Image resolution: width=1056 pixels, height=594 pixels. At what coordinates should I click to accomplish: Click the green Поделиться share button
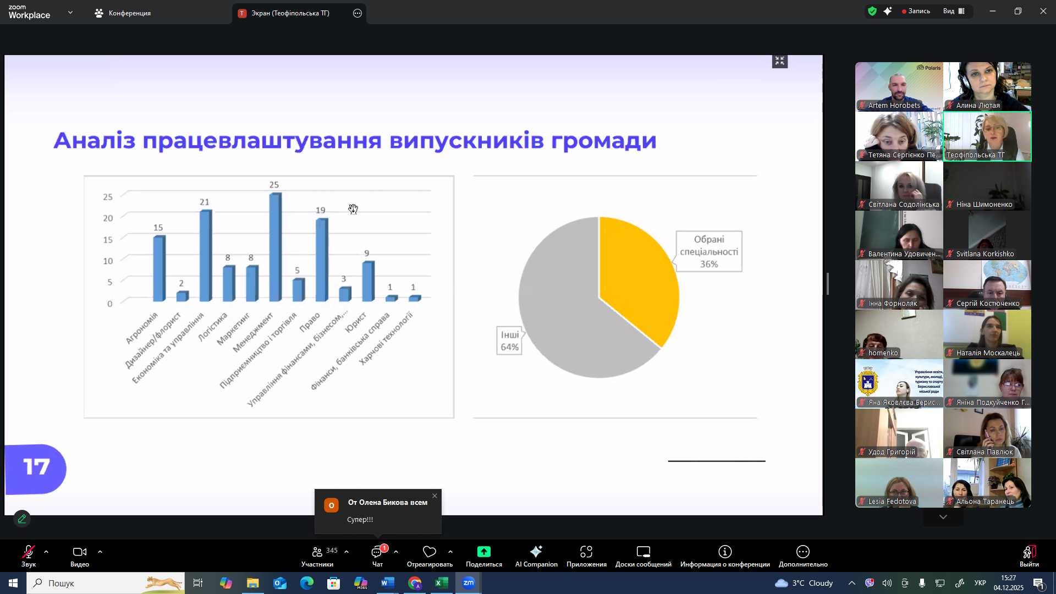pyautogui.click(x=484, y=552)
